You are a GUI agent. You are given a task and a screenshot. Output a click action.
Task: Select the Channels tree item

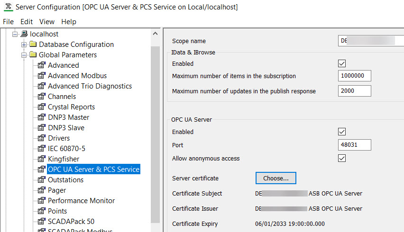click(x=62, y=97)
